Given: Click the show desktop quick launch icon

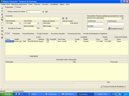Looking at the screenshot, I should coord(16,94).
